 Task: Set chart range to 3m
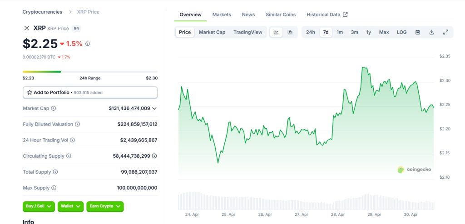(354, 32)
